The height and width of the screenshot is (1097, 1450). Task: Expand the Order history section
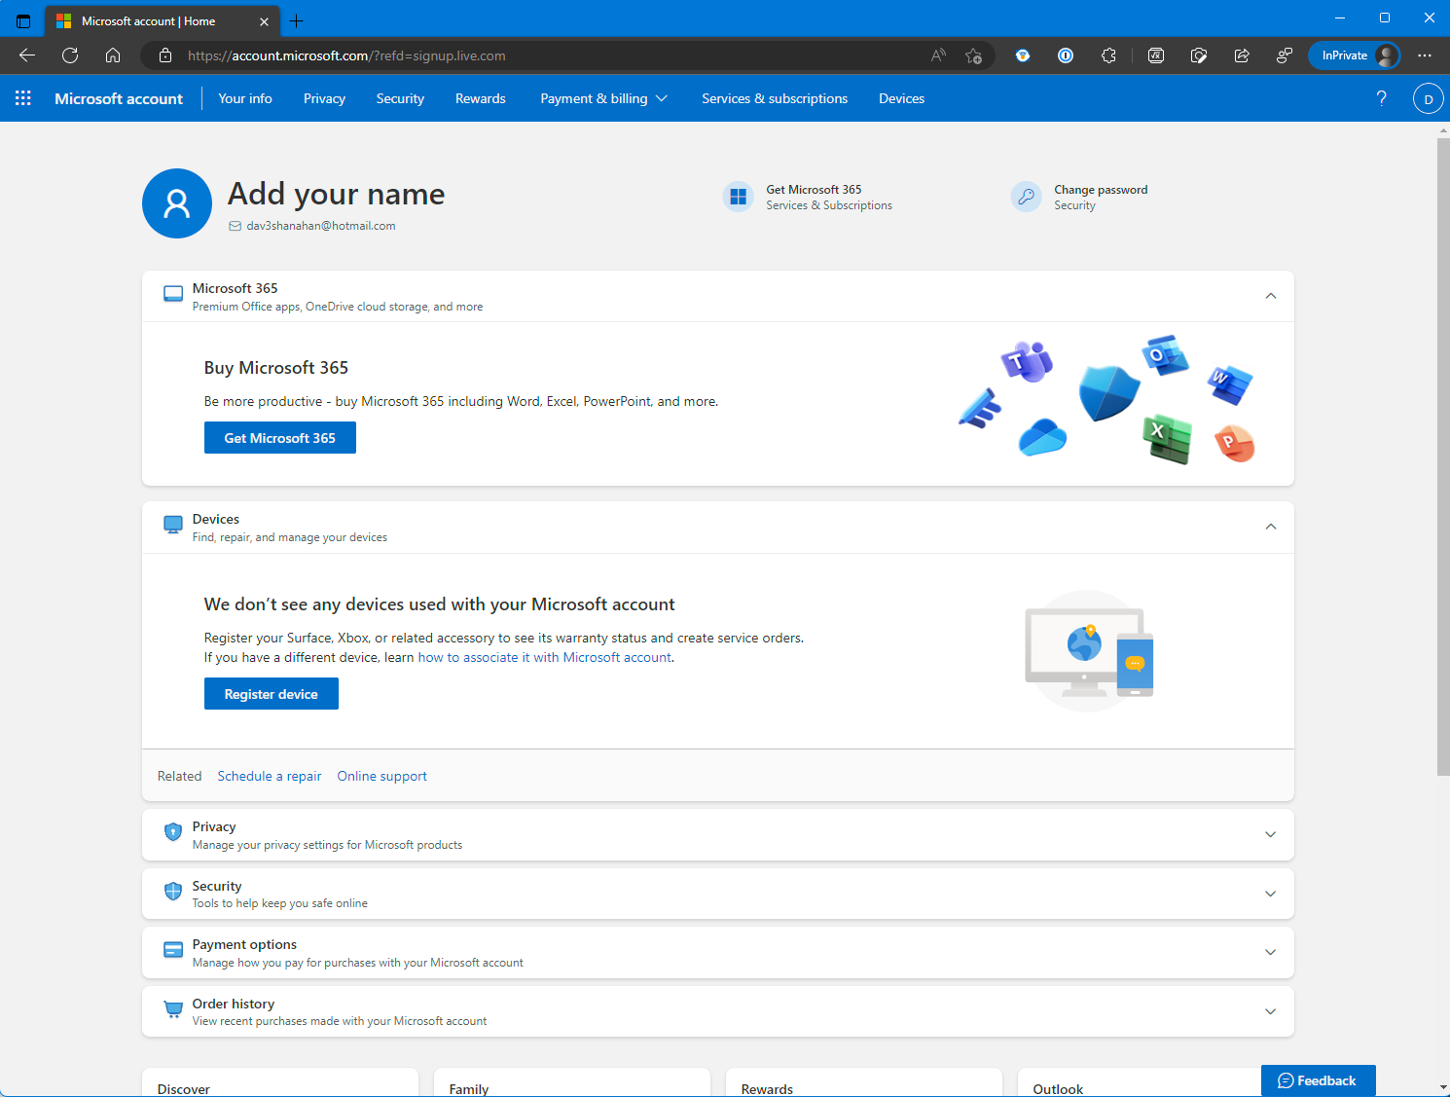pos(1271,1011)
